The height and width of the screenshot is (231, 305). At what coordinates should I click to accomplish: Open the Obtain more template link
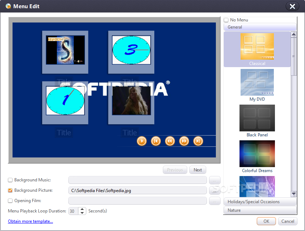coord(30,221)
